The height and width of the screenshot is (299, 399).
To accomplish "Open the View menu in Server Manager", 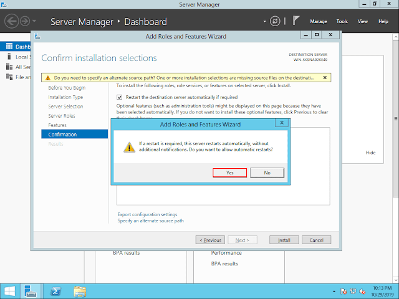I will click(x=363, y=21).
